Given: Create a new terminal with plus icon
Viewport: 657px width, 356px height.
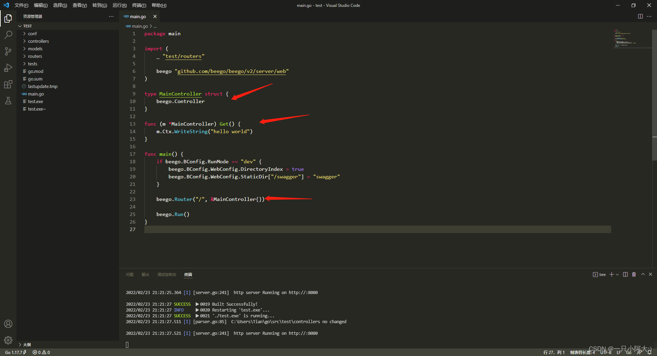Looking at the screenshot, I should tap(611, 275).
